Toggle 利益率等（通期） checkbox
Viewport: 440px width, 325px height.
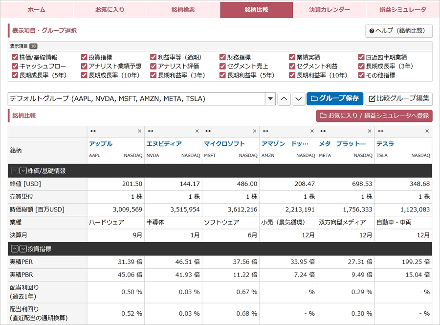click(153, 57)
